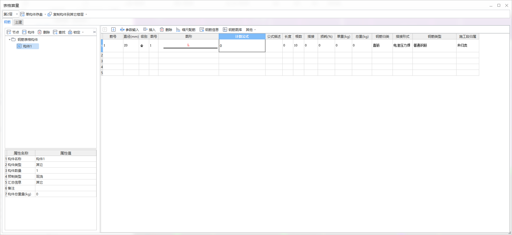The image size is (512, 235).
Task: Click the 复制构件到其它楼层 button
Action: pyautogui.click(x=66, y=14)
